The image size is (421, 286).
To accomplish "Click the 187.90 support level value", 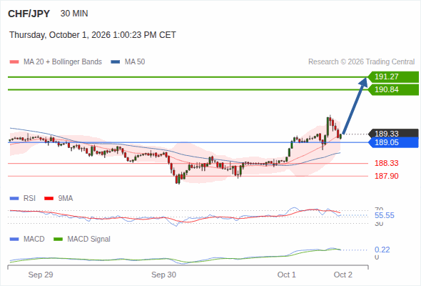I will click(x=386, y=176).
